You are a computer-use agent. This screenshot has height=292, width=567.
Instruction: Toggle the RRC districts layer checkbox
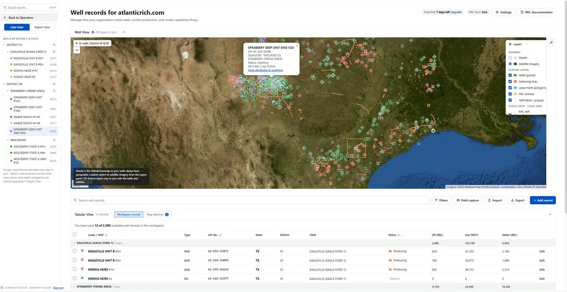click(510, 94)
